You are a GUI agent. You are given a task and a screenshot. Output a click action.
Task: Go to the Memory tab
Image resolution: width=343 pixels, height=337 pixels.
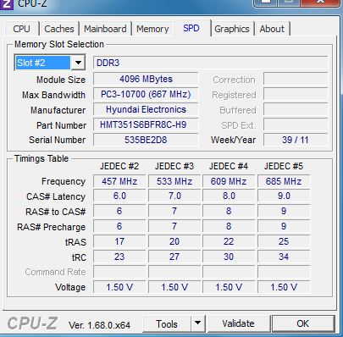152,29
